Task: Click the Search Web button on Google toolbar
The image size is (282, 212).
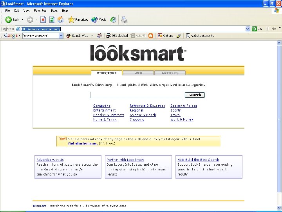Action: pos(77,36)
